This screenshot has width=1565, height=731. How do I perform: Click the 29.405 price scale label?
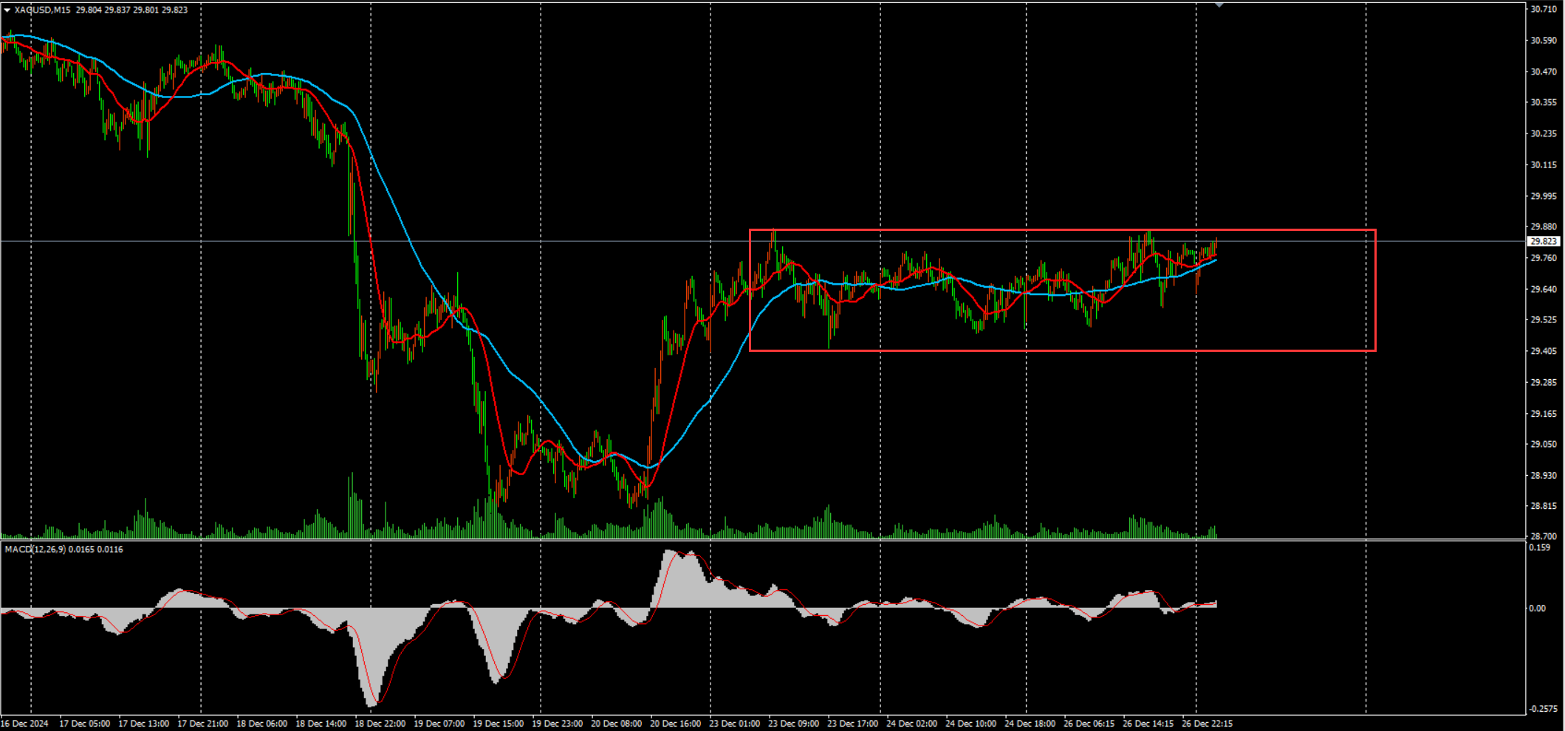1542,351
